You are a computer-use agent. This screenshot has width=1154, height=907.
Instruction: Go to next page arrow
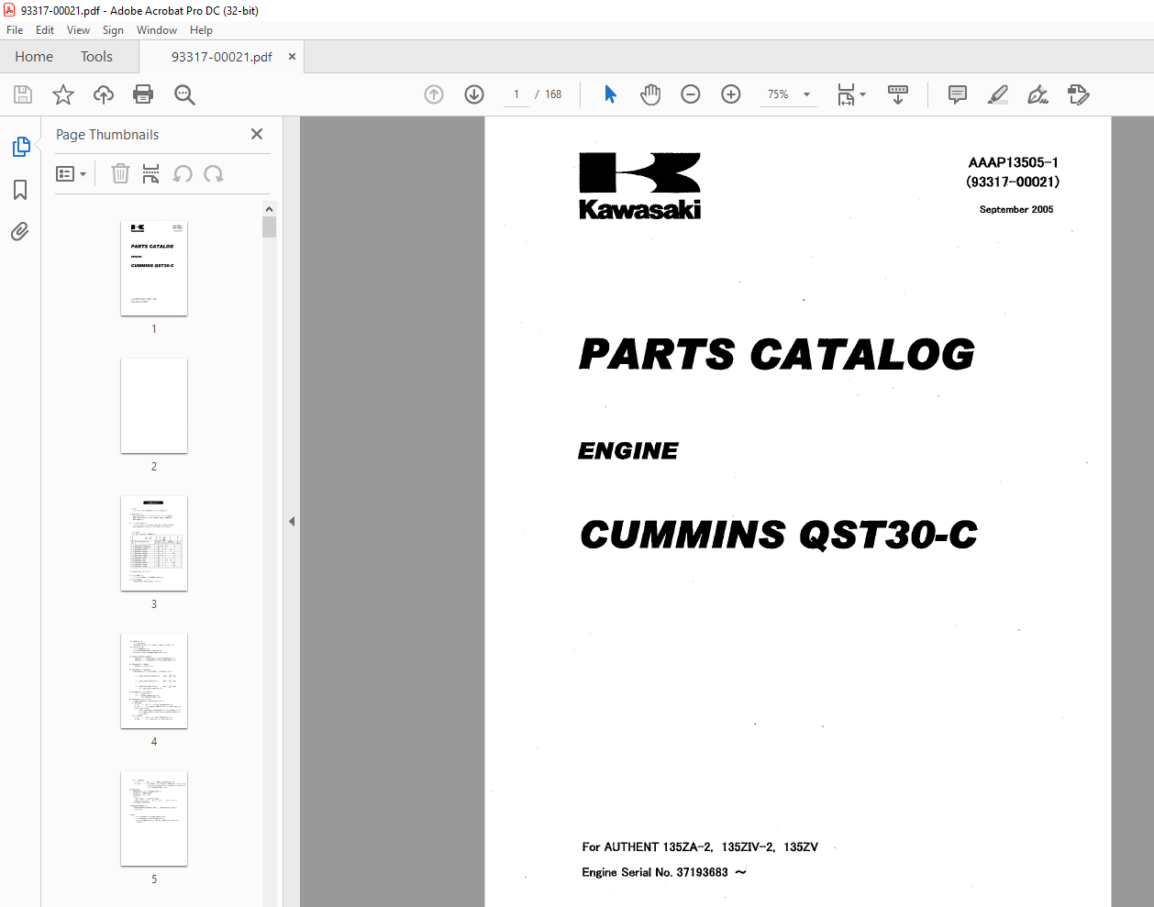point(474,94)
